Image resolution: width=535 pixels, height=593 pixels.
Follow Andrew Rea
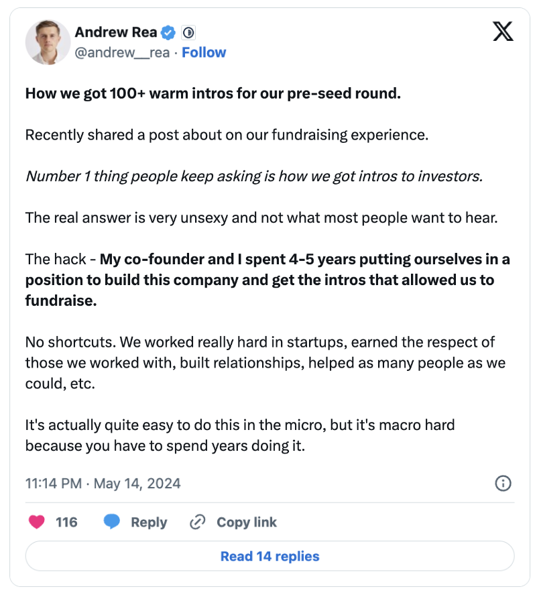[204, 52]
